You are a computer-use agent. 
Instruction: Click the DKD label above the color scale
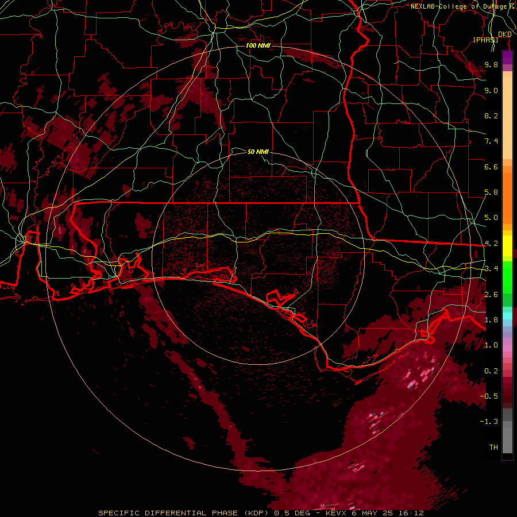[505, 34]
